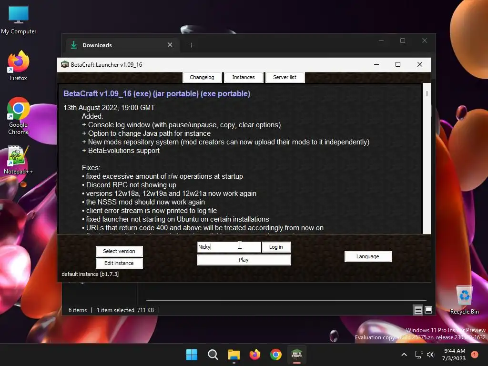
Task: Open File Explorer from the taskbar
Action: [x=234, y=355]
